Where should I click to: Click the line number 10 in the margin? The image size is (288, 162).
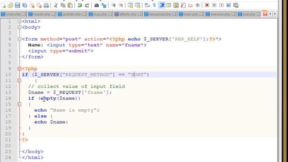point(8,75)
